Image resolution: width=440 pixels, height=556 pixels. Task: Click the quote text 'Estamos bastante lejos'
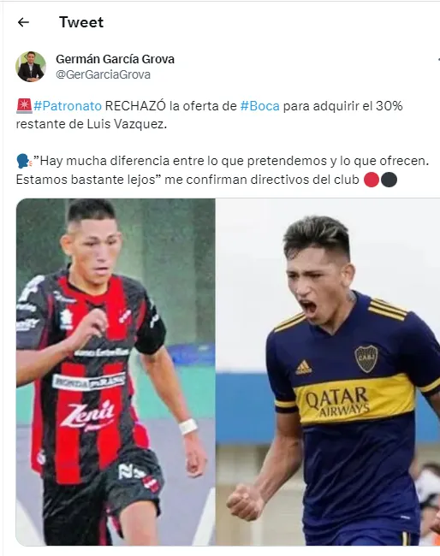point(86,180)
